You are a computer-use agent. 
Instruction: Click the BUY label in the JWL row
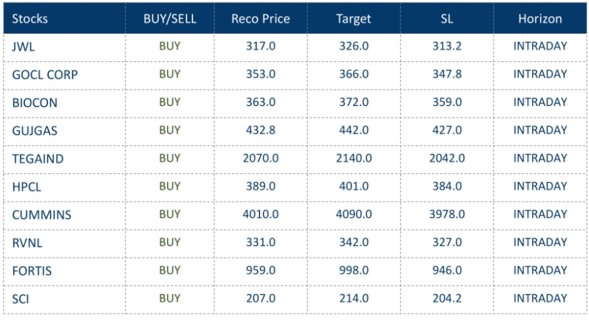[x=170, y=46]
